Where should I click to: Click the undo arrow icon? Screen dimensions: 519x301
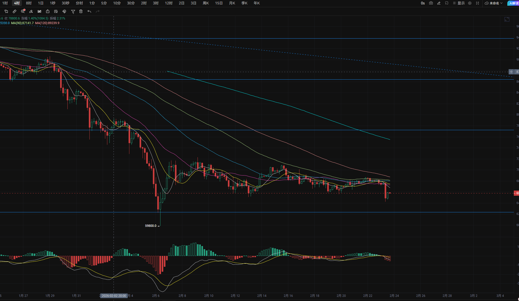89,11
